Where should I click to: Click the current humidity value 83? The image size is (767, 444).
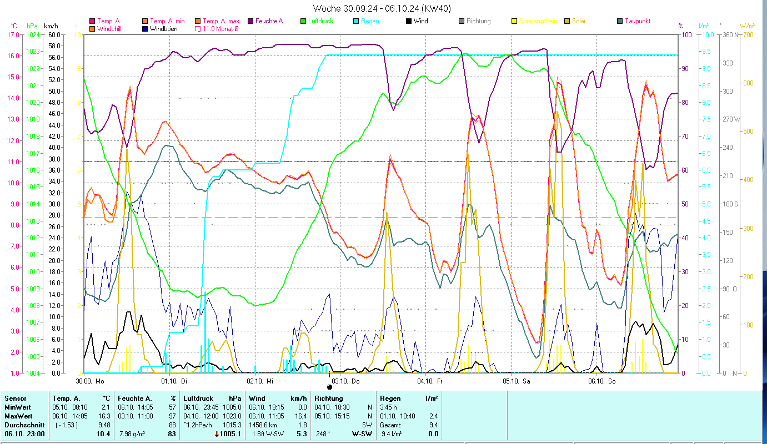point(172,434)
